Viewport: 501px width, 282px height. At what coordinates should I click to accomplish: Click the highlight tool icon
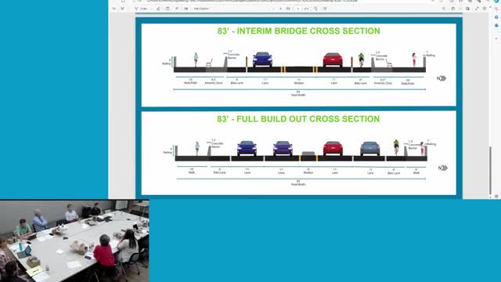click(122, 9)
